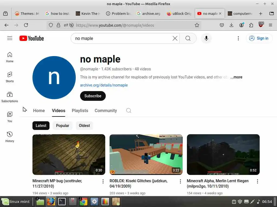Open the volume control in the tray
The image size is (277, 207).
[x=258, y=202]
